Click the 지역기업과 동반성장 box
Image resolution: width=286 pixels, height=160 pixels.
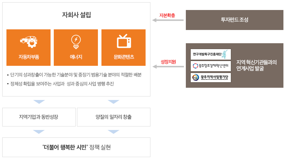39,117
